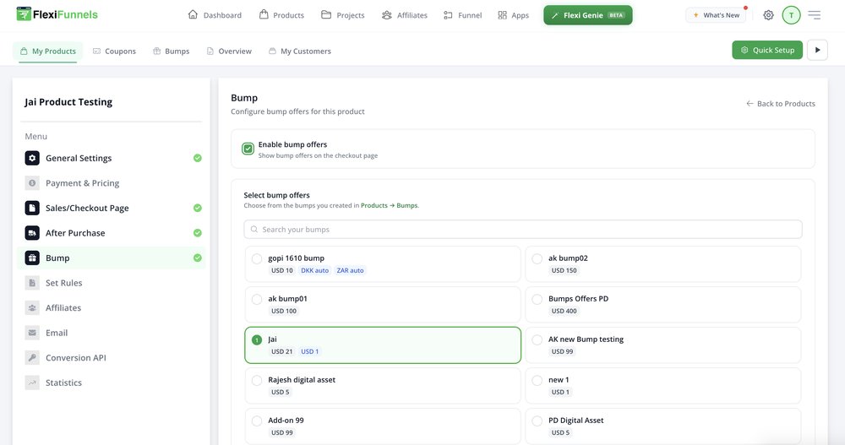Open the Apps nav item
Screen dimensions: 845x445
513,15
